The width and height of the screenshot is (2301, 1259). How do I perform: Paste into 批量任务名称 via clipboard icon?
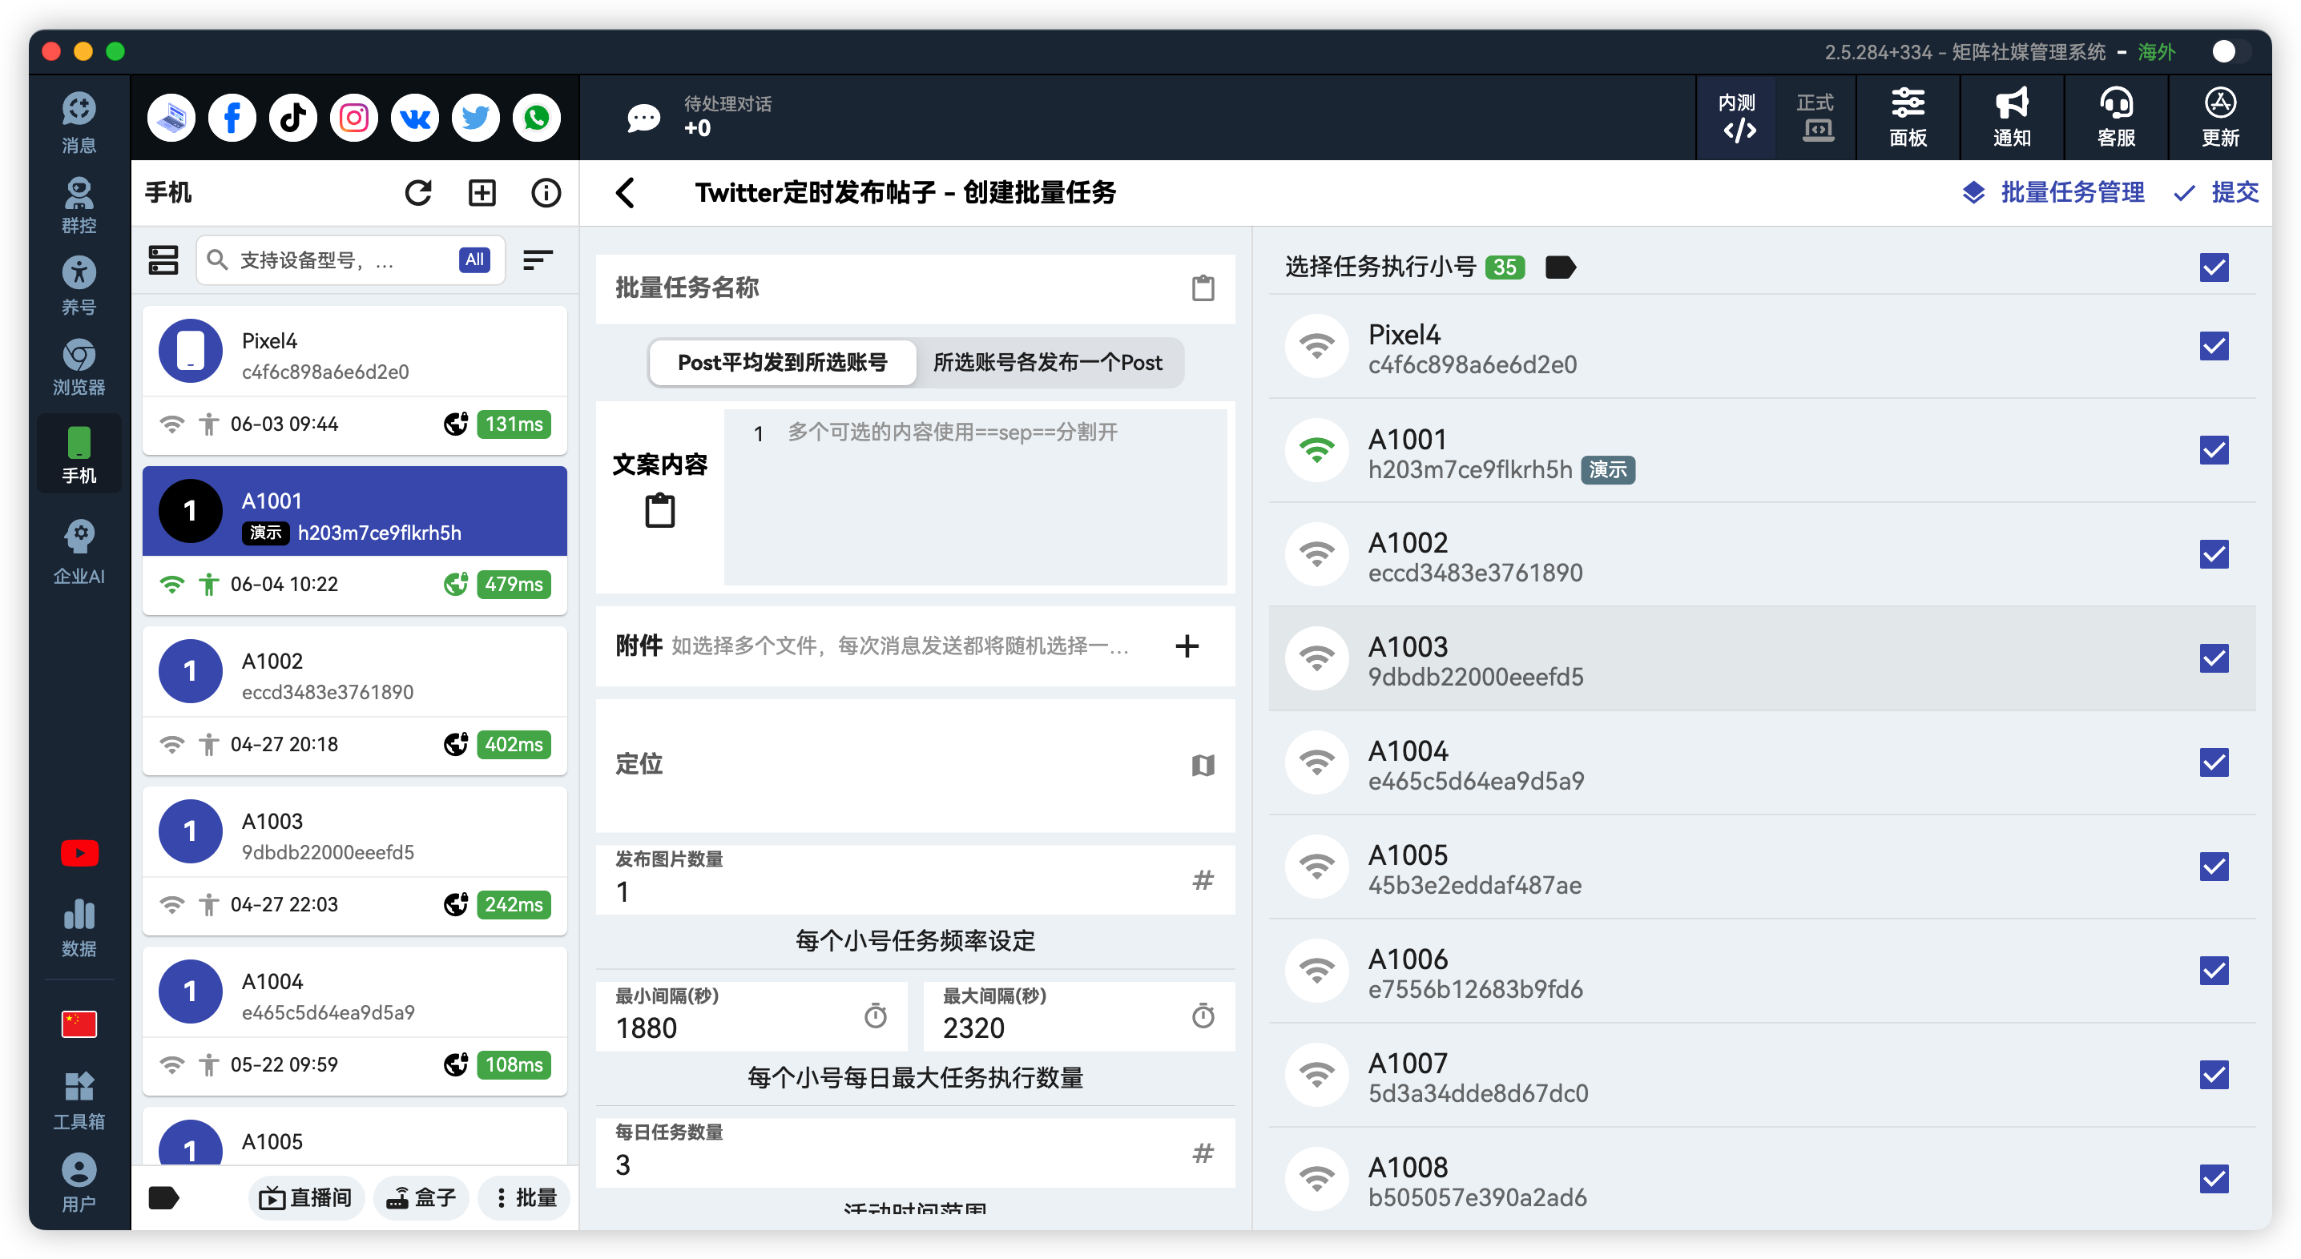click(x=1203, y=288)
